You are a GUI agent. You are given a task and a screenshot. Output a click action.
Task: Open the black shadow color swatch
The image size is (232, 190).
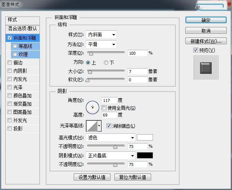click(145, 155)
